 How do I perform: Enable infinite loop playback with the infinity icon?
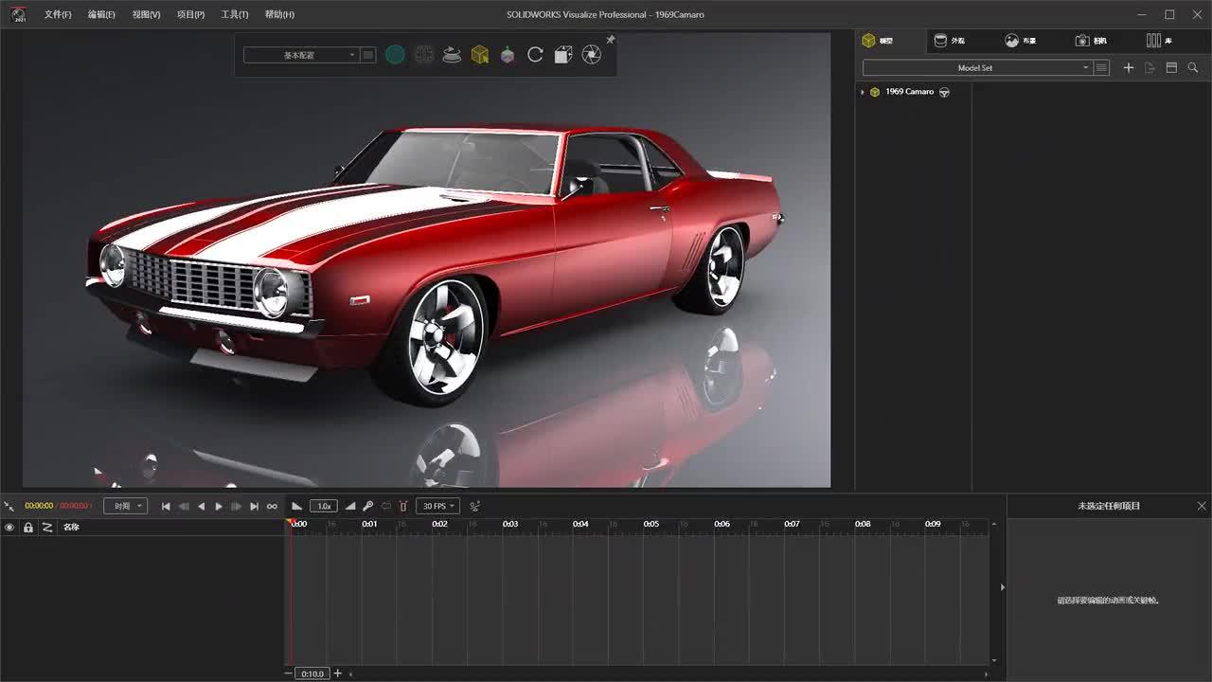(x=272, y=505)
